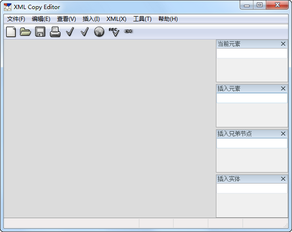The height and width of the screenshot is (232, 292).
Task: Close the 插入元素 panel
Action: point(283,89)
